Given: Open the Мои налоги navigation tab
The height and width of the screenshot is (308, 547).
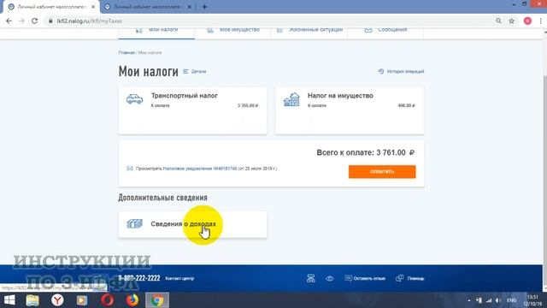Looking at the screenshot, I should point(156,32).
